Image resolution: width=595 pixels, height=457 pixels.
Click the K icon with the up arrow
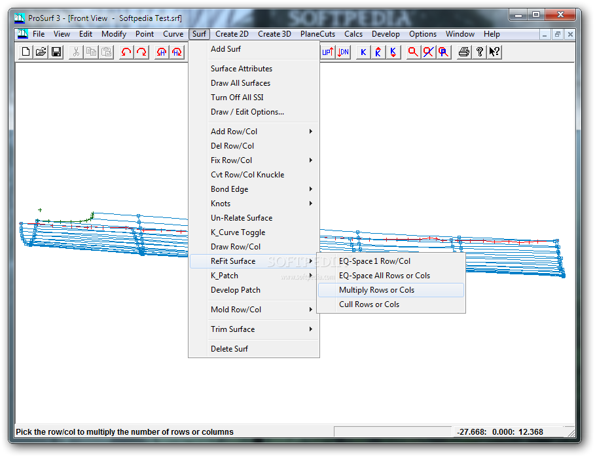pos(378,52)
